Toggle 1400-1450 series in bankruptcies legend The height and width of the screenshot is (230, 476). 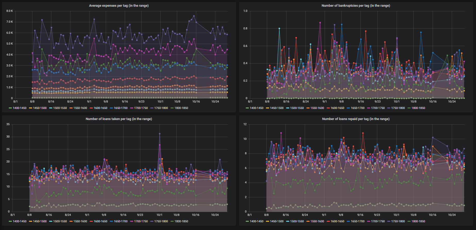click(x=255, y=108)
